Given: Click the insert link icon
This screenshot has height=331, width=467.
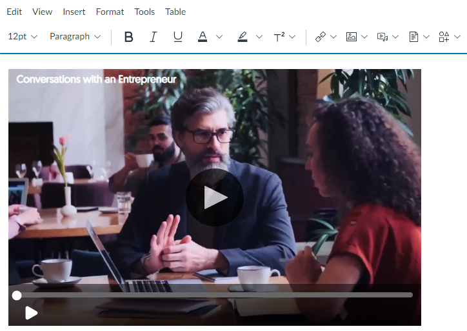Looking at the screenshot, I should pyautogui.click(x=321, y=37).
